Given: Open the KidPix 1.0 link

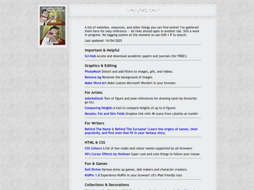Looking at the screenshot, I should click(92, 175).
